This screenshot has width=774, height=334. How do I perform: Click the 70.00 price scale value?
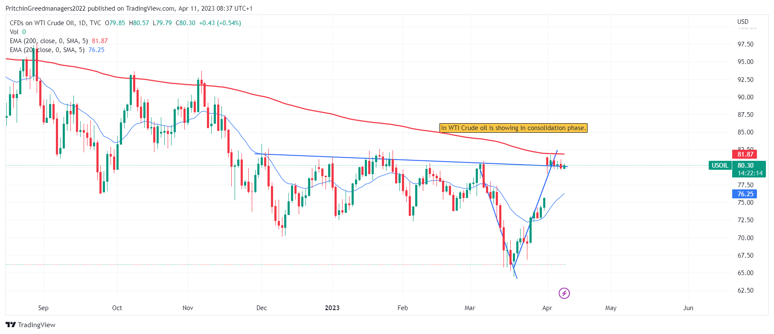click(x=745, y=238)
